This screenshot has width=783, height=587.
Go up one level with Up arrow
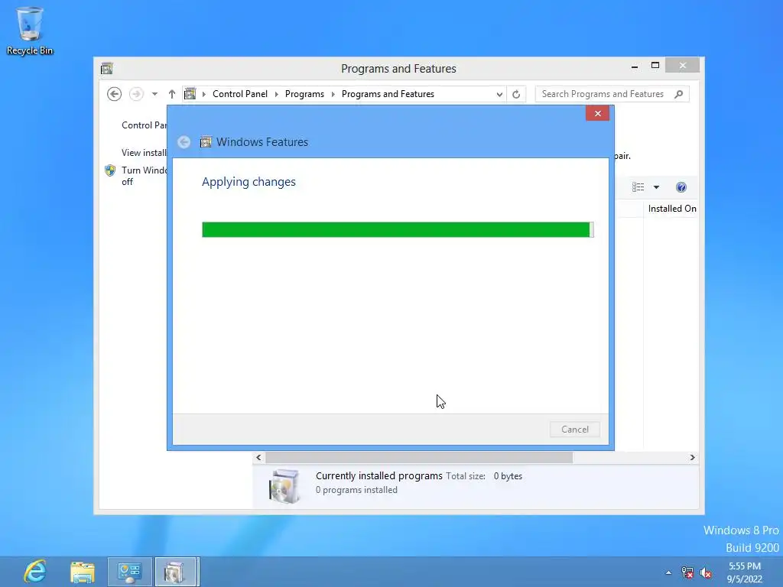pyautogui.click(x=172, y=94)
